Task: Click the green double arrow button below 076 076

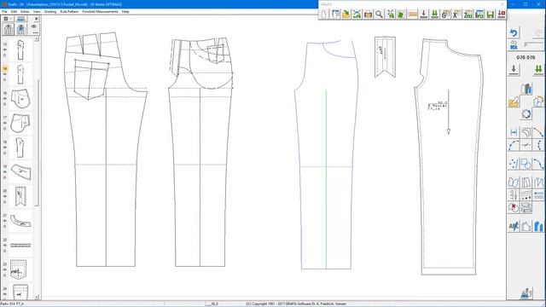Action: click(x=538, y=69)
